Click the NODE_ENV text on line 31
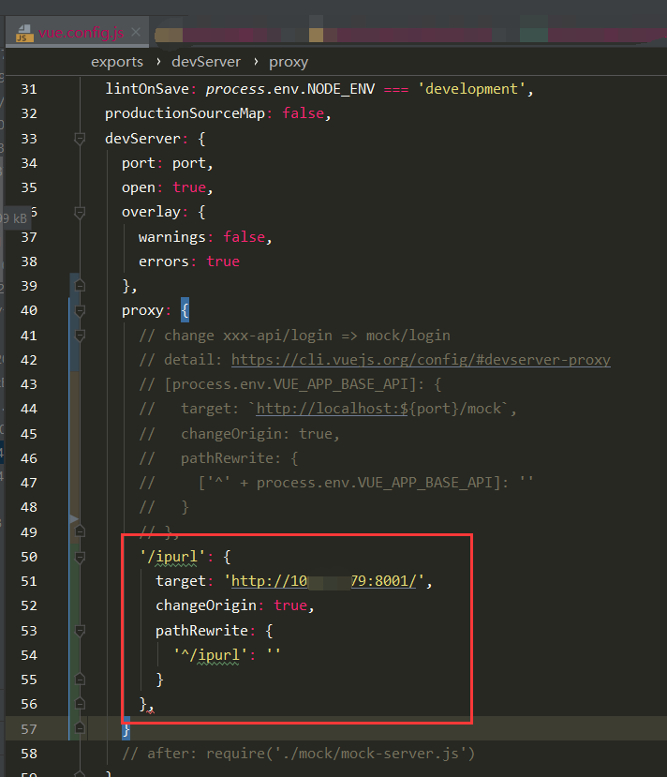 click(x=341, y=89)
